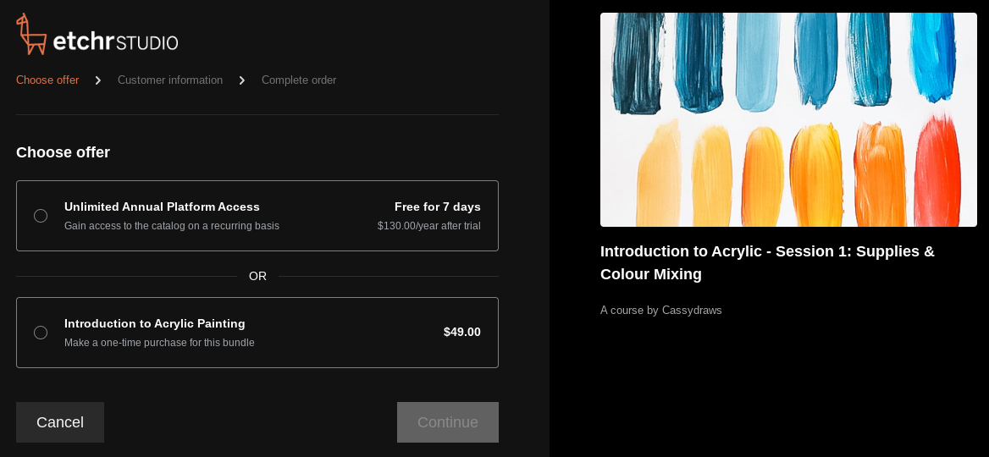Go to the Choose offer step
Viewport: 989px width, 457px height.
(x=47, y=80)
